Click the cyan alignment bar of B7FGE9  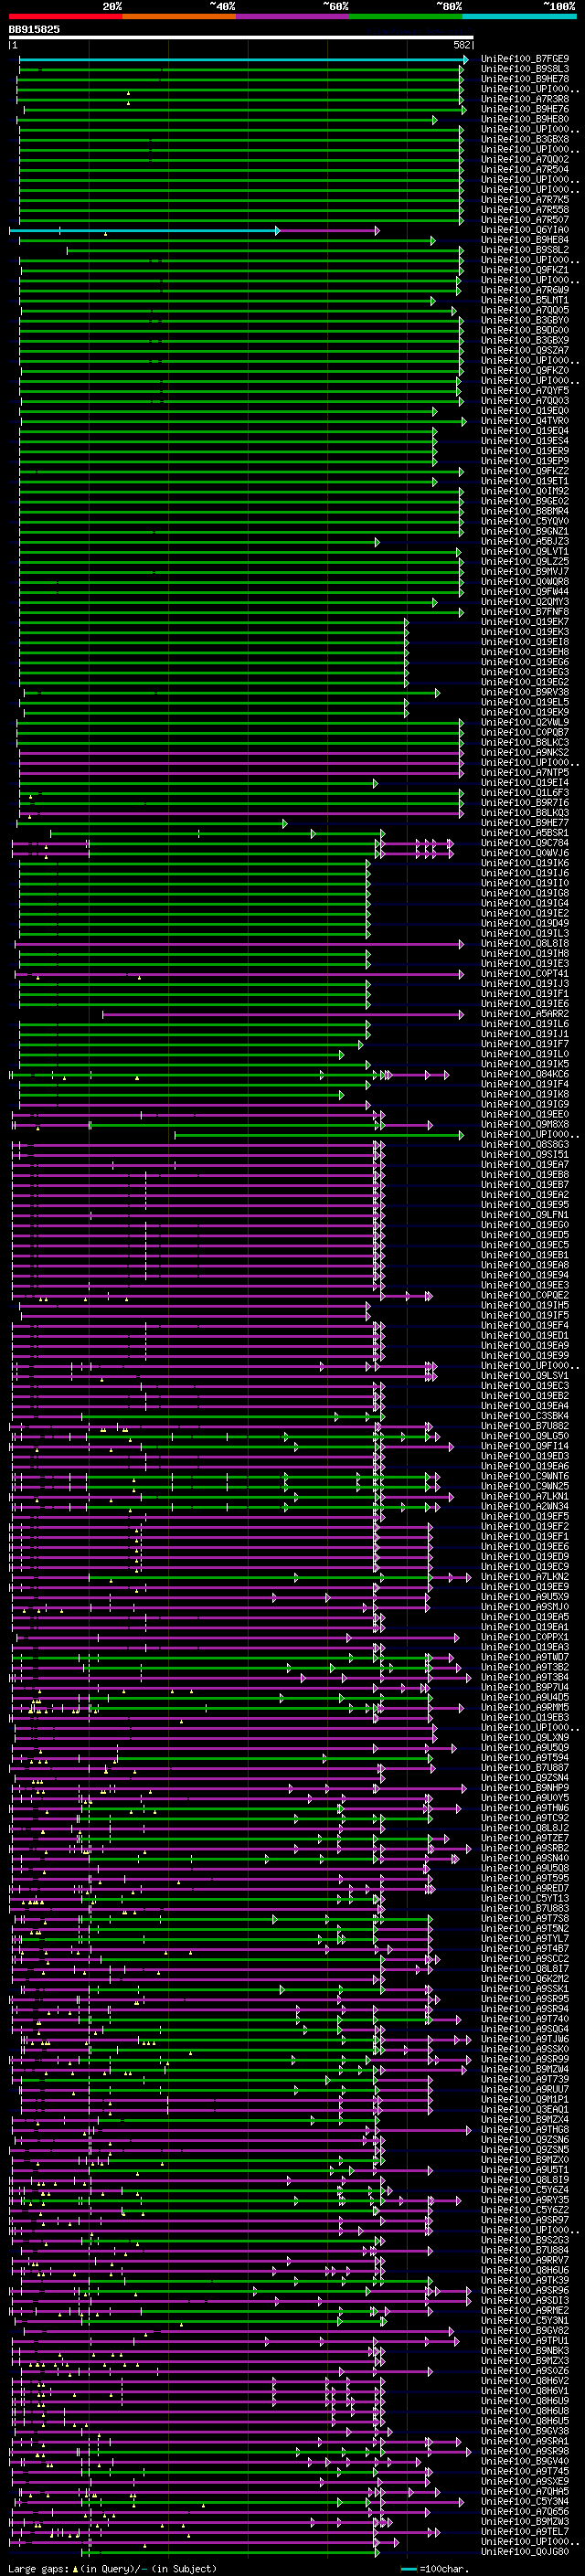[243, 59]
